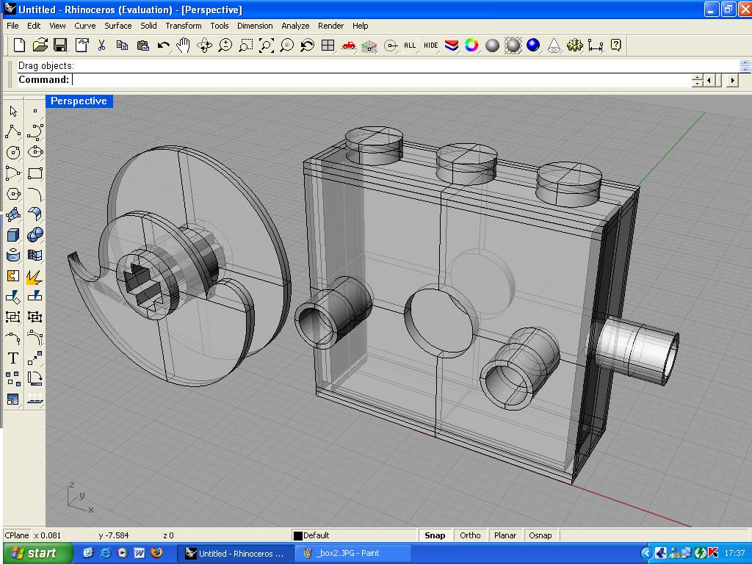Toggle Snap in status bar

point(435,535)
